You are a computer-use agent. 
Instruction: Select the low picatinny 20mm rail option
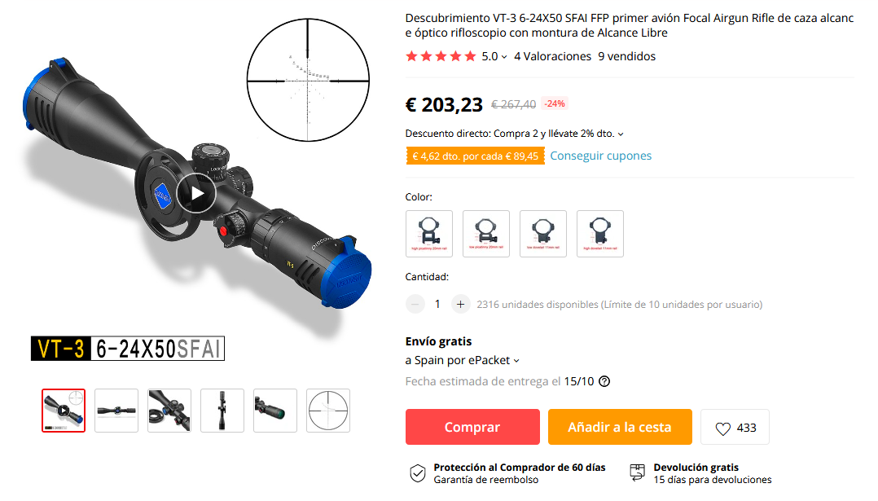coord(486,234)
